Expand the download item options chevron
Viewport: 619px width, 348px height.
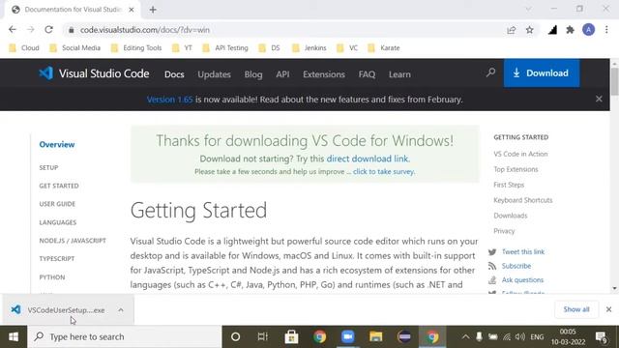(120, 310)
